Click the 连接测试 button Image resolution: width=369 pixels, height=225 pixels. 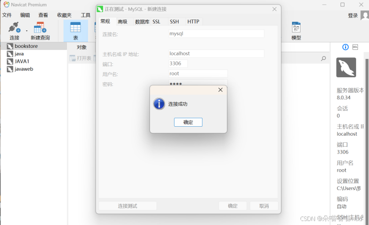tap(127, 206)
